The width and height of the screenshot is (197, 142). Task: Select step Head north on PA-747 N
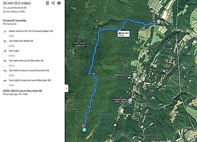point(31,31)
